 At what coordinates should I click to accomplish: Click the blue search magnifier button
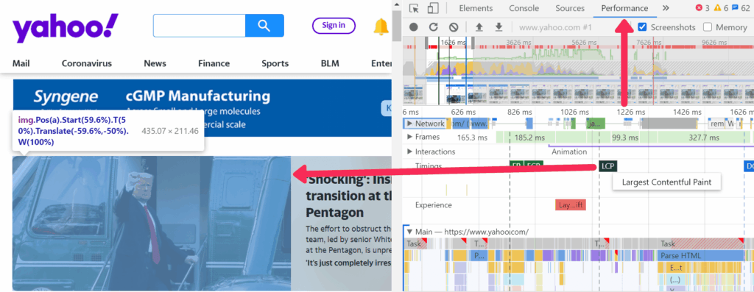click(x=264, y=26)
